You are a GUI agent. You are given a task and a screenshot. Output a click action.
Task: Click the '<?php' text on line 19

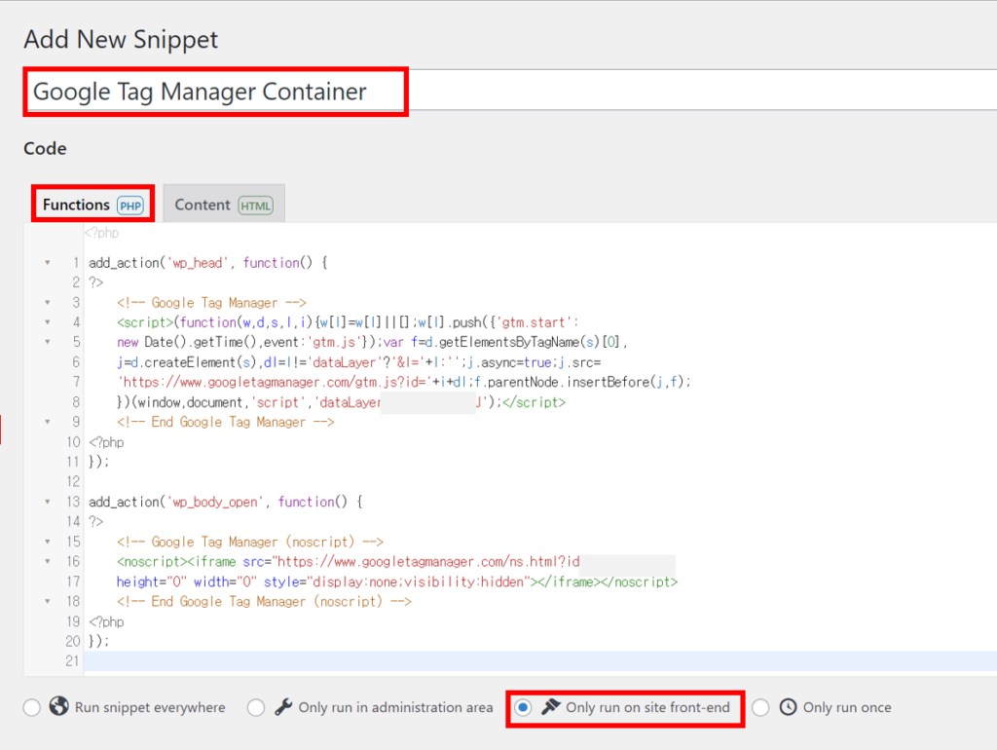point(106,621)
